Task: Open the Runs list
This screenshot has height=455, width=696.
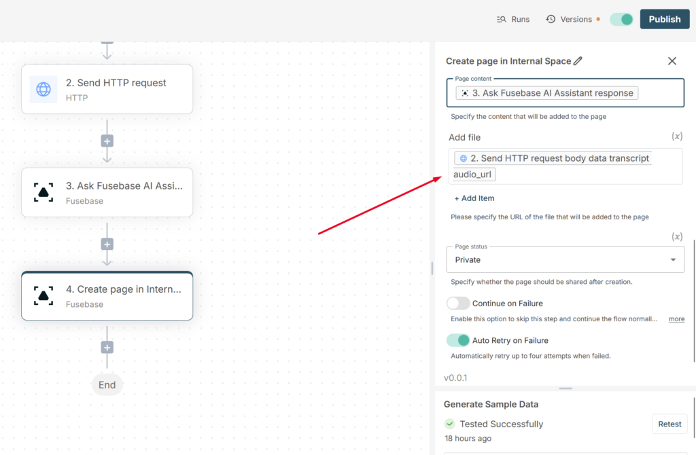Action: (x=512, y=19)
